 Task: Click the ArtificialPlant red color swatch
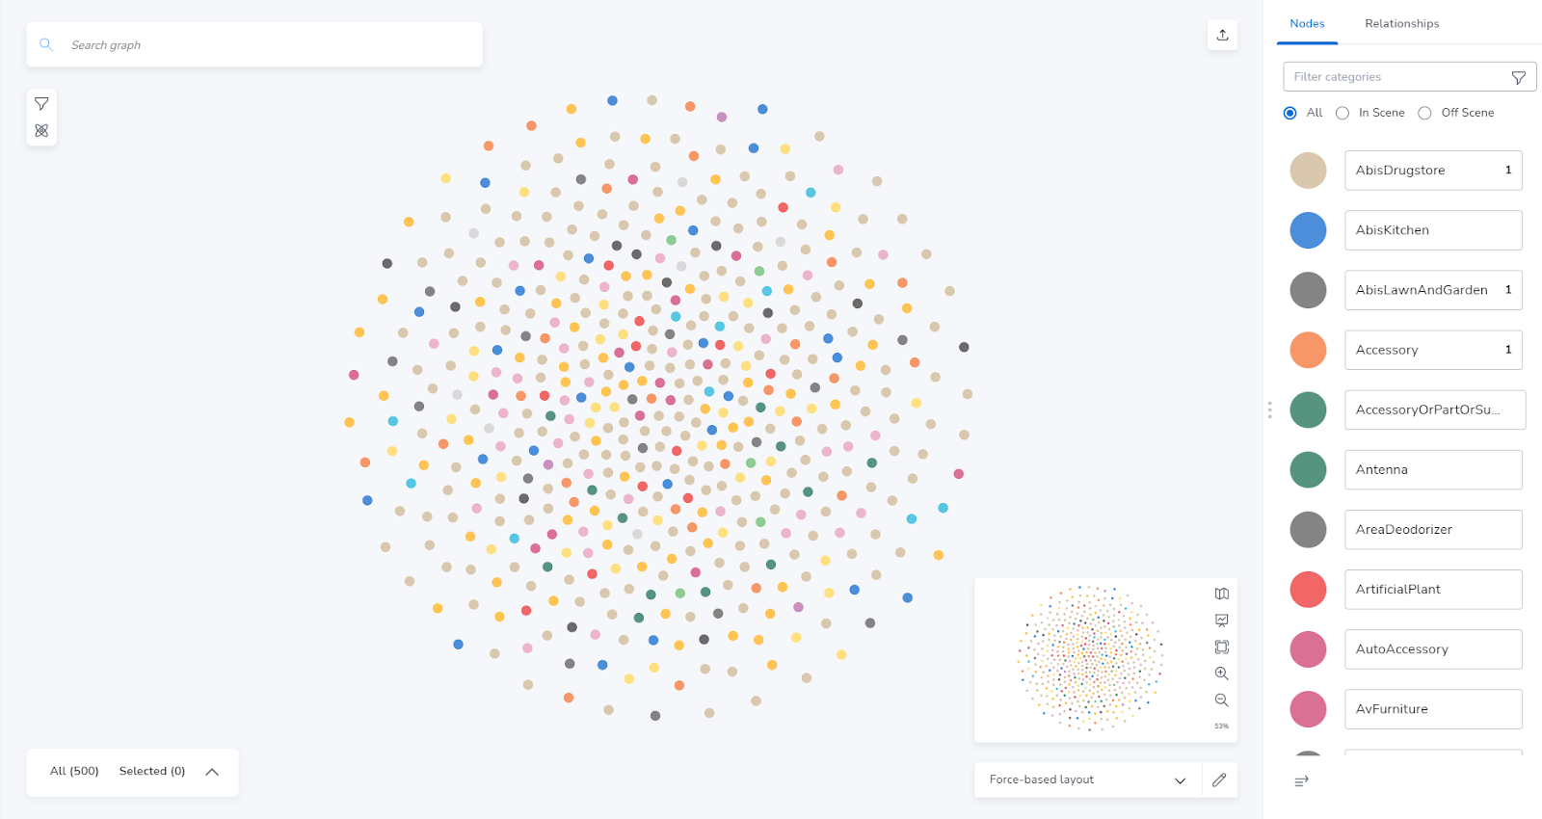point(1308,589)
